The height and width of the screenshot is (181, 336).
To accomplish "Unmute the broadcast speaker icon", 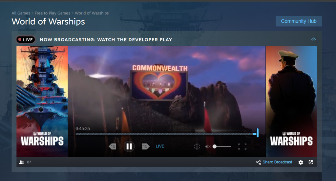I will pos(208,147).
